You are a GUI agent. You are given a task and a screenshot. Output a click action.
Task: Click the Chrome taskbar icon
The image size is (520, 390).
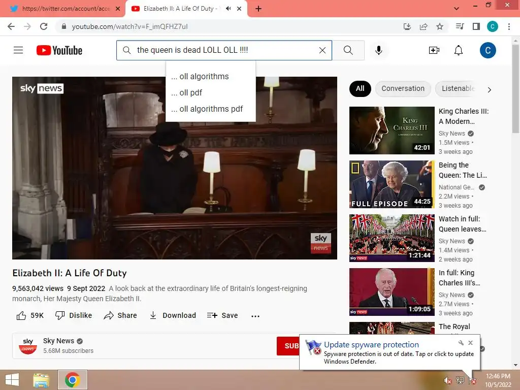tap(72, 380)
